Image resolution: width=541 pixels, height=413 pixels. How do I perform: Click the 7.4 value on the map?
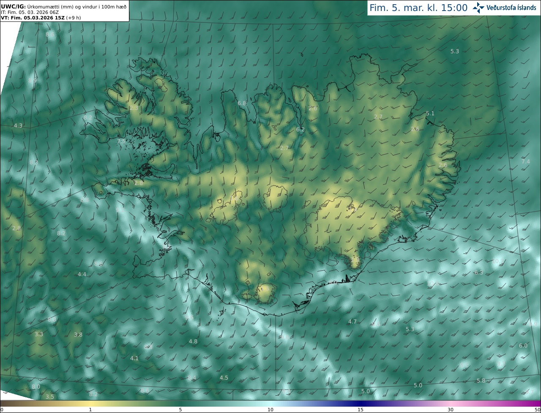click(526, 162)
